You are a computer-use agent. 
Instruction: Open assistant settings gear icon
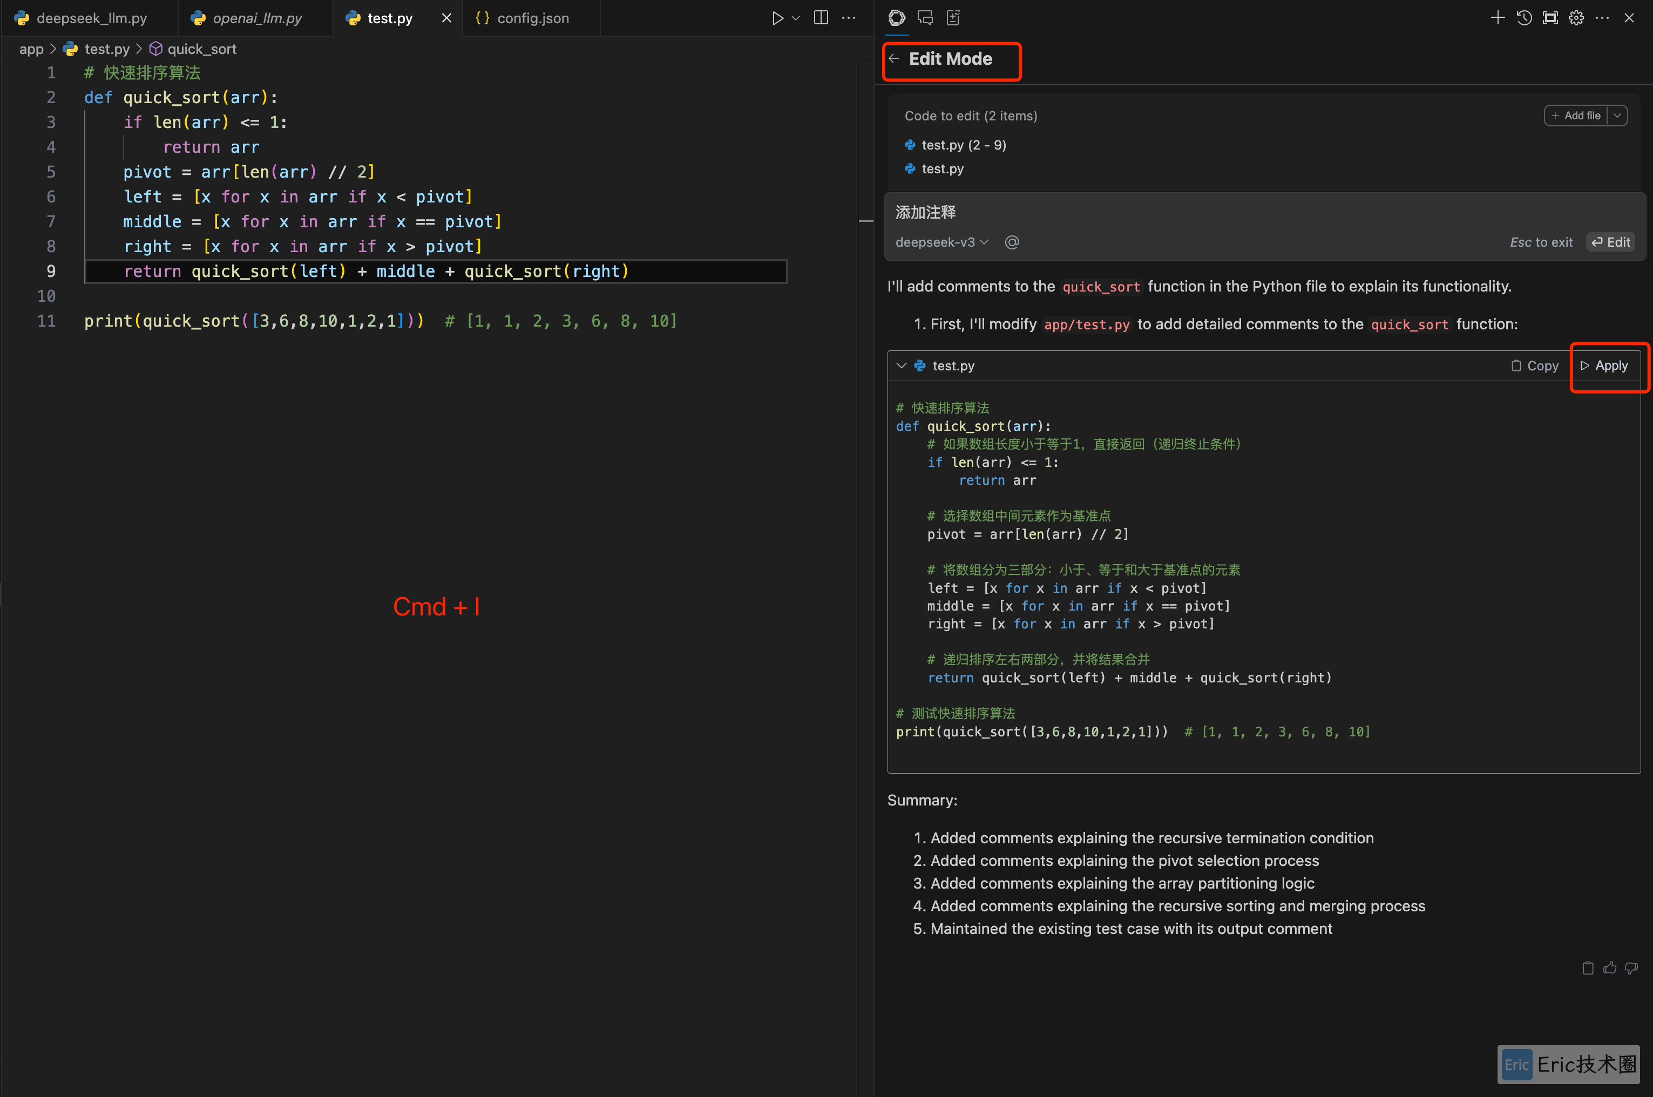pyautogui.click(x=1576, y=18)
